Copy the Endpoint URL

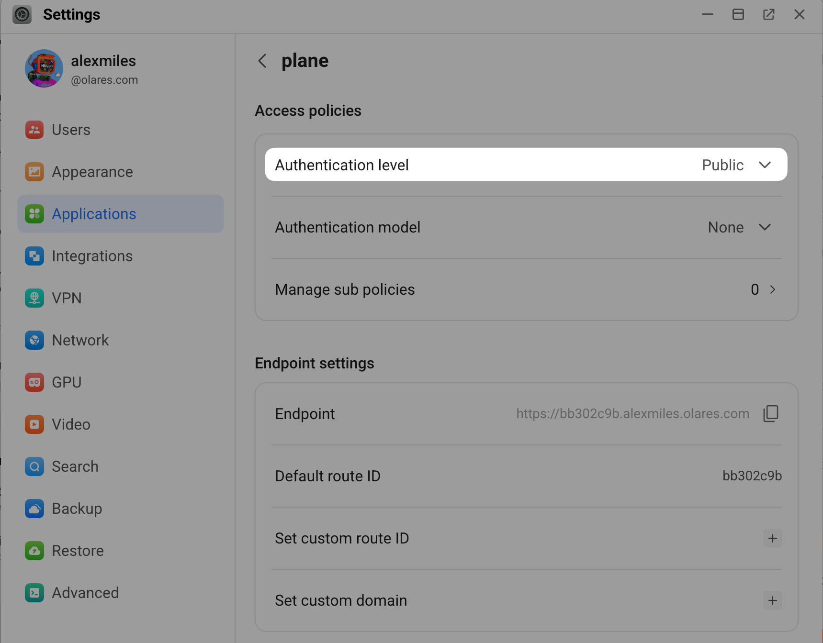pyautogui.click(x=771, y=414)
